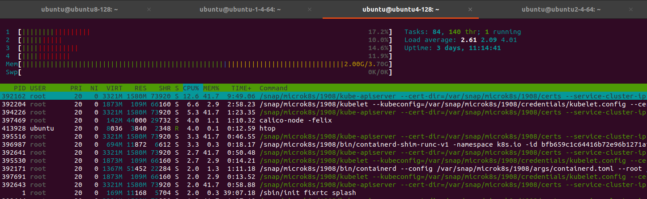
Task: Click the Load average line
Action: 461,40
